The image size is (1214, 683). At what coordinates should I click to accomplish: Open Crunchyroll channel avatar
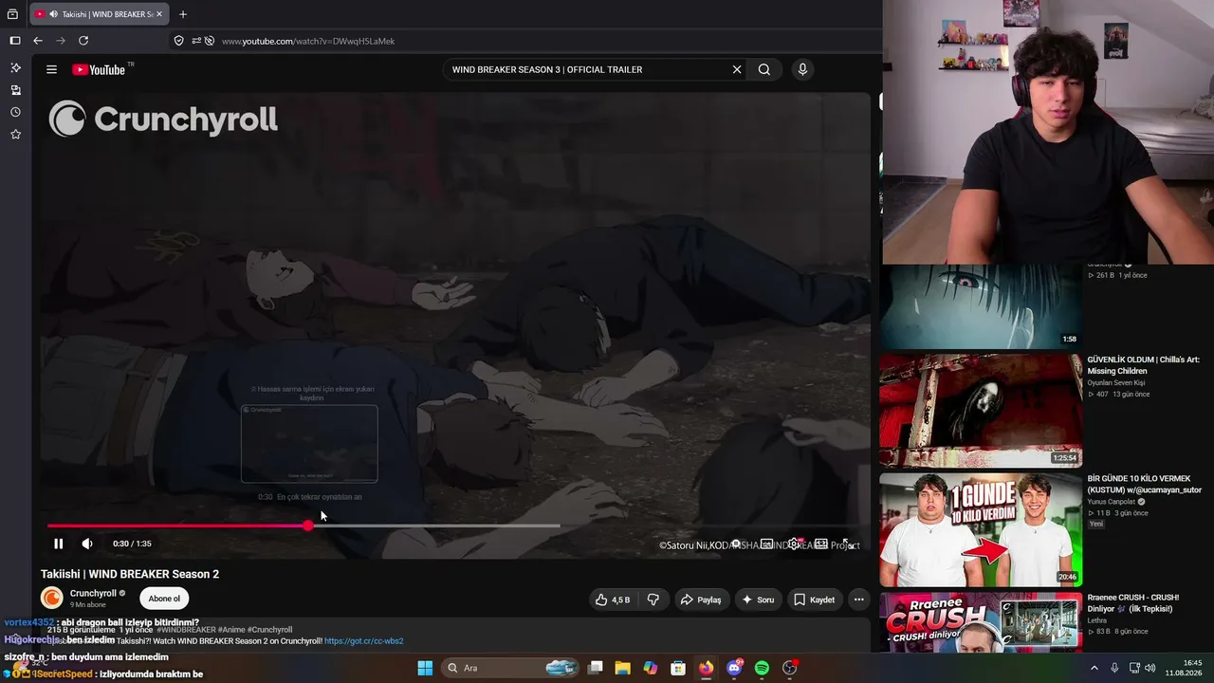[x=52, y=598]
